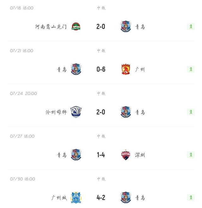202x208 pixels.
Task: Click Qingdao logo in the 07/21 match
Action: [76, 69]
